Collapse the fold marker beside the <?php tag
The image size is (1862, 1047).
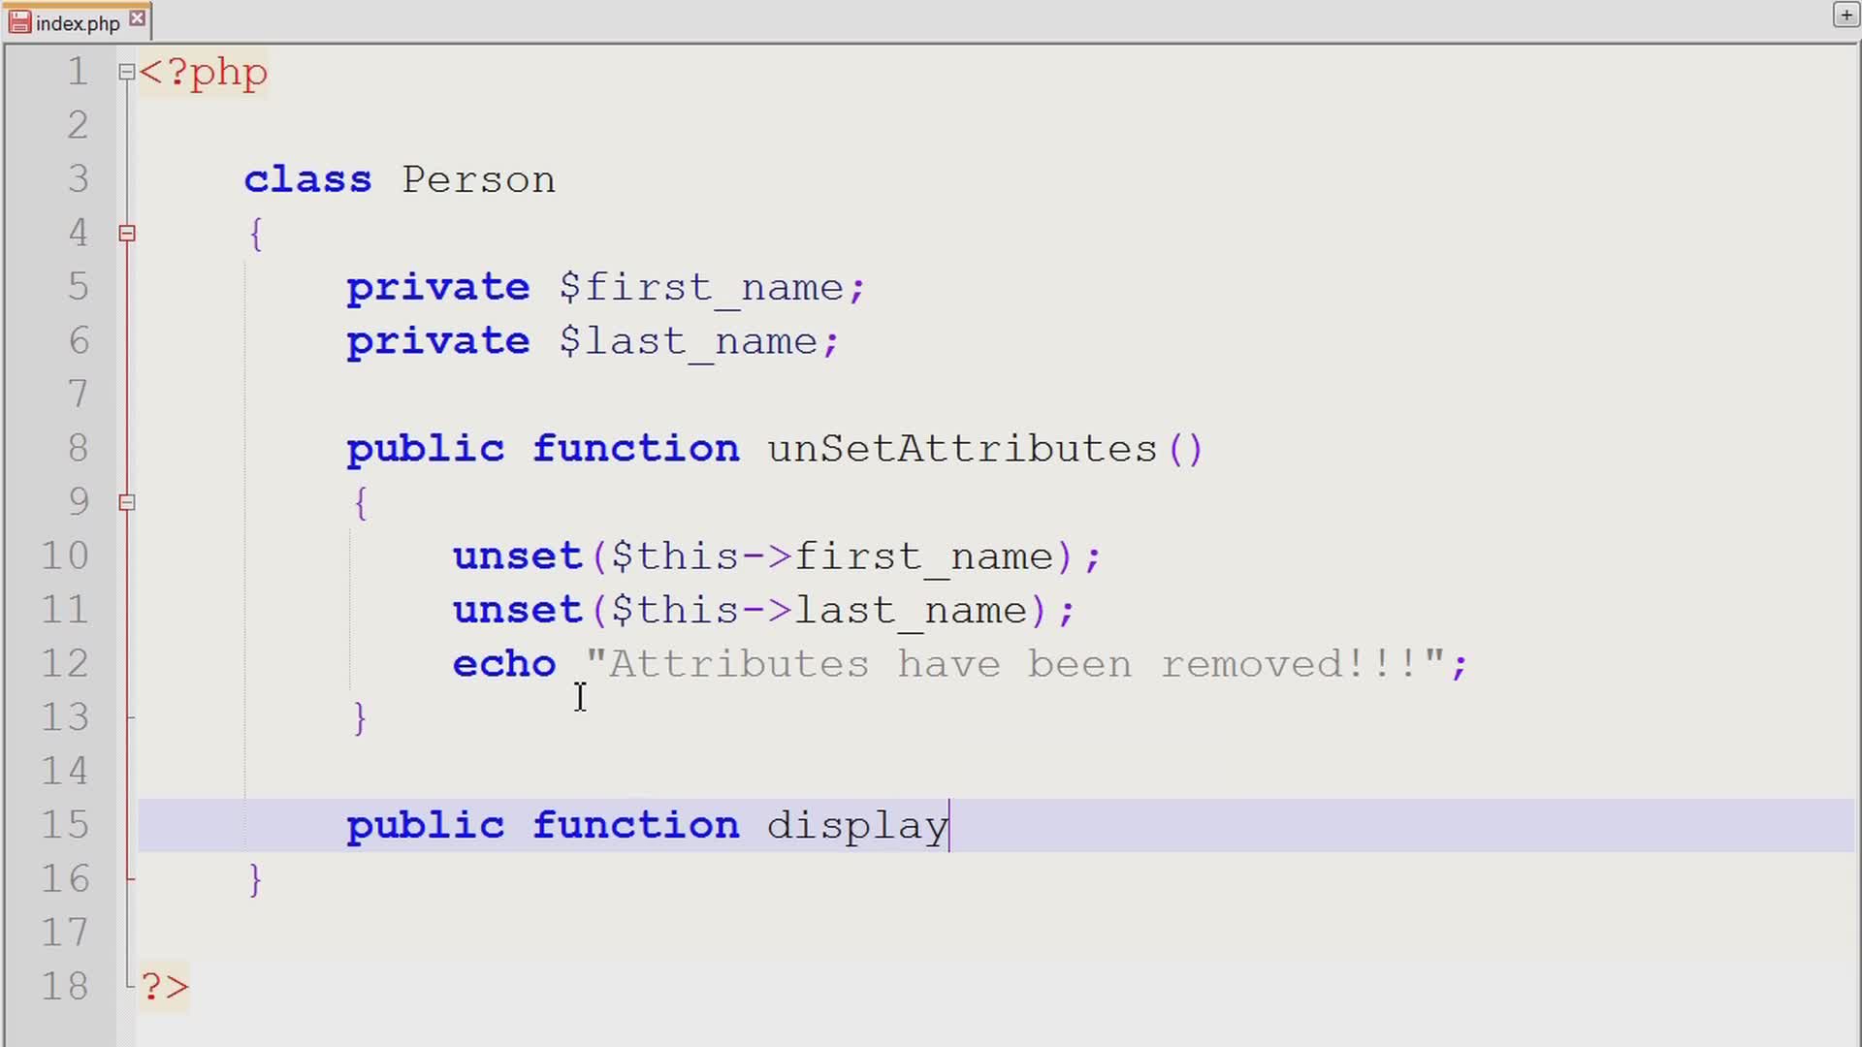tap(126, 72)
